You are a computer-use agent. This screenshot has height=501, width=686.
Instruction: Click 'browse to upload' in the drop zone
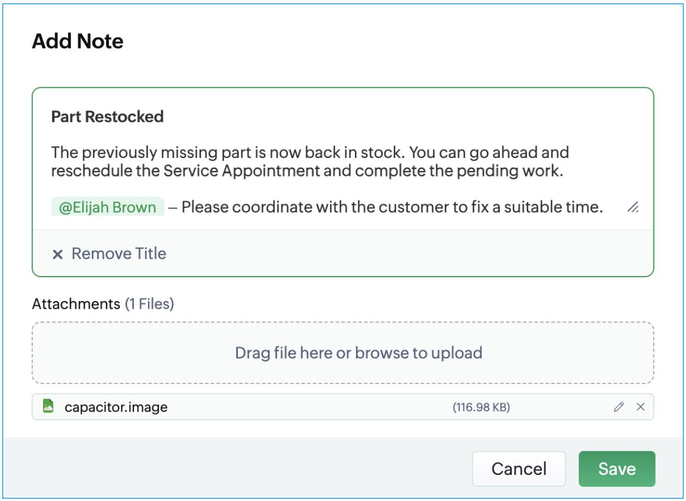pyautogui.click(x=419, y=353)
